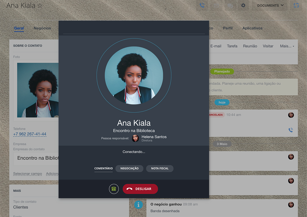Open the Aplicativos tab

(252, 28)
